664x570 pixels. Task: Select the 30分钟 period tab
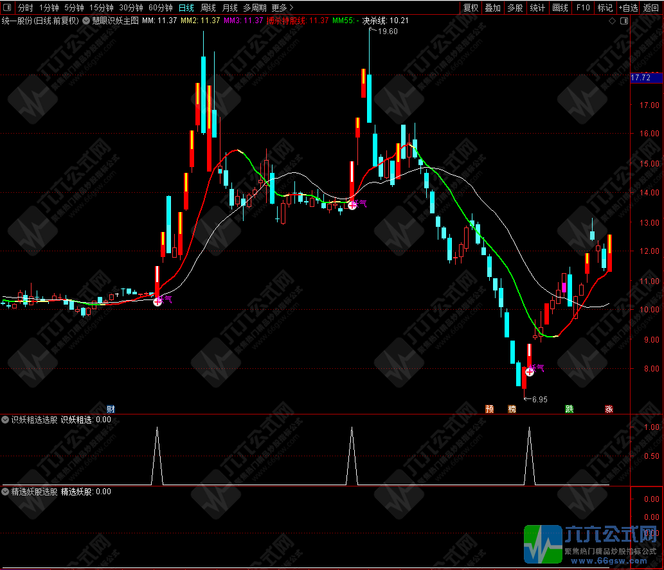tap(131, 8)
